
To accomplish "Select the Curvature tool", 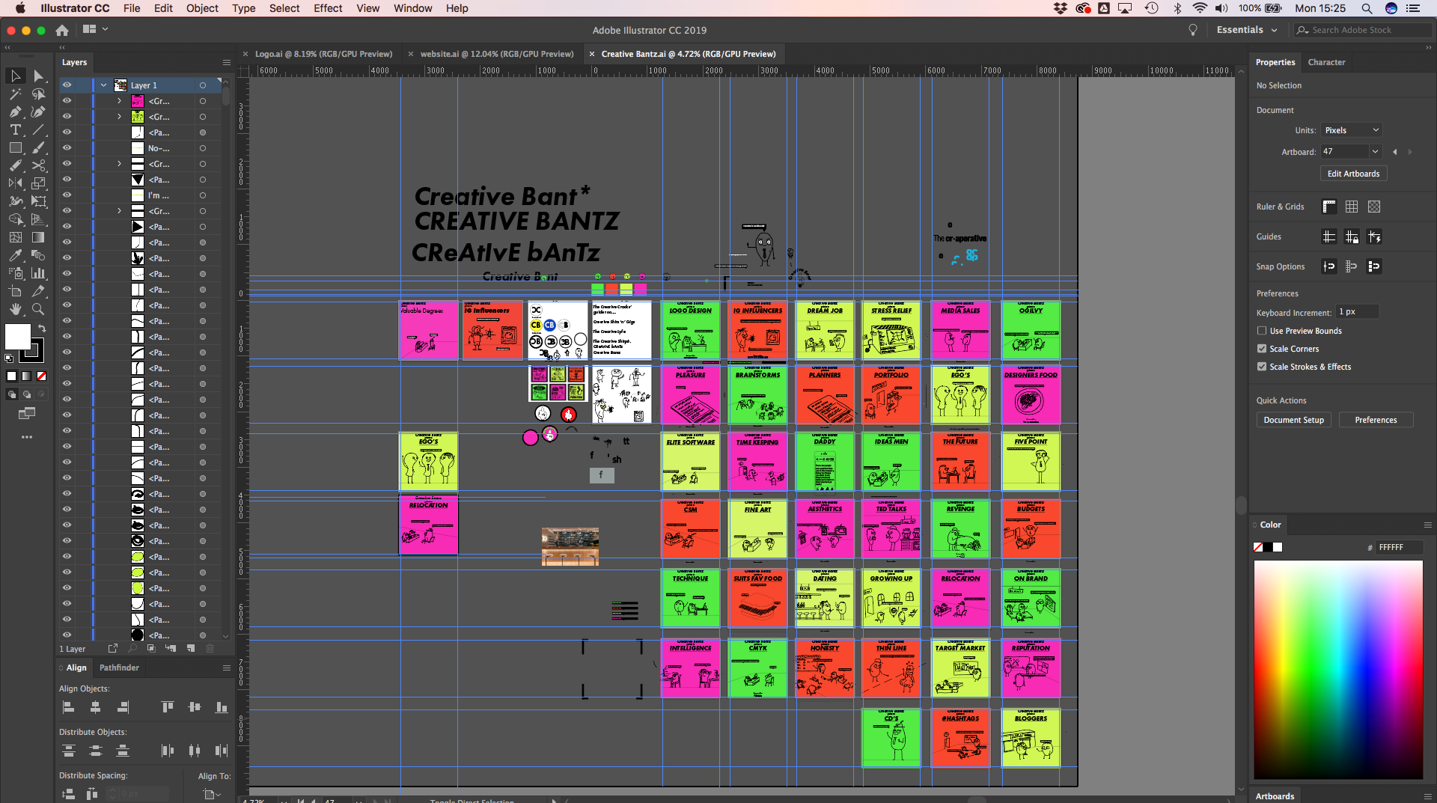I will 39,112.
